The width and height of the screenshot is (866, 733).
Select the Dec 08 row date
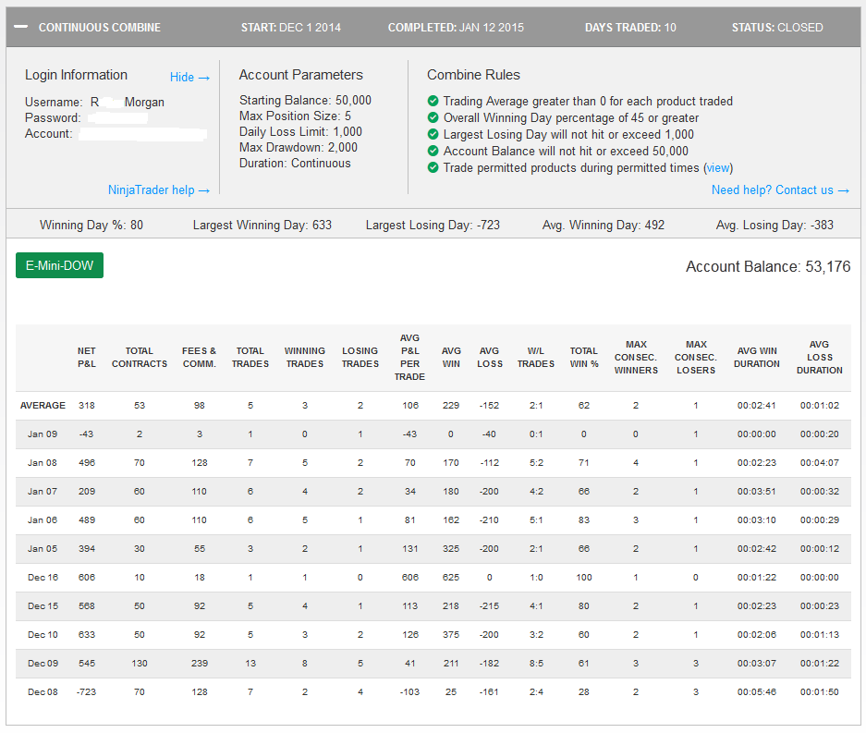[x=43, y=692]
